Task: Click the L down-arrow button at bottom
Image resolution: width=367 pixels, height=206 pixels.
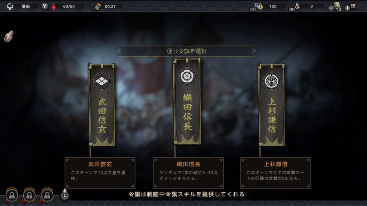Action: (65, 195)
